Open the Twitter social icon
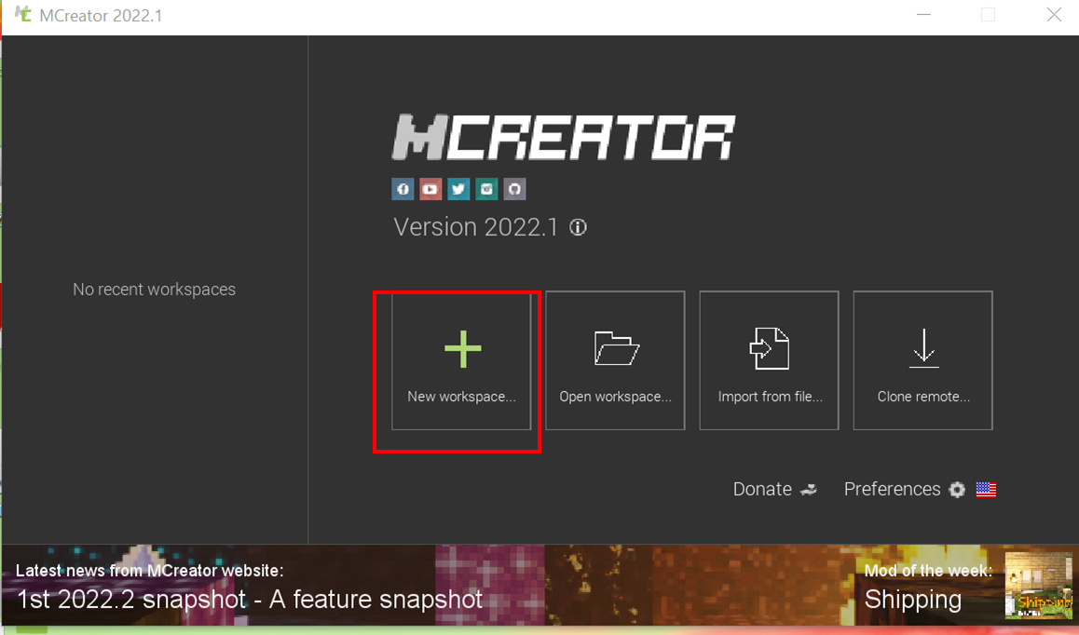Viewport: 1079px width, 635px height. pyautogui.click(x=459, y=189)
